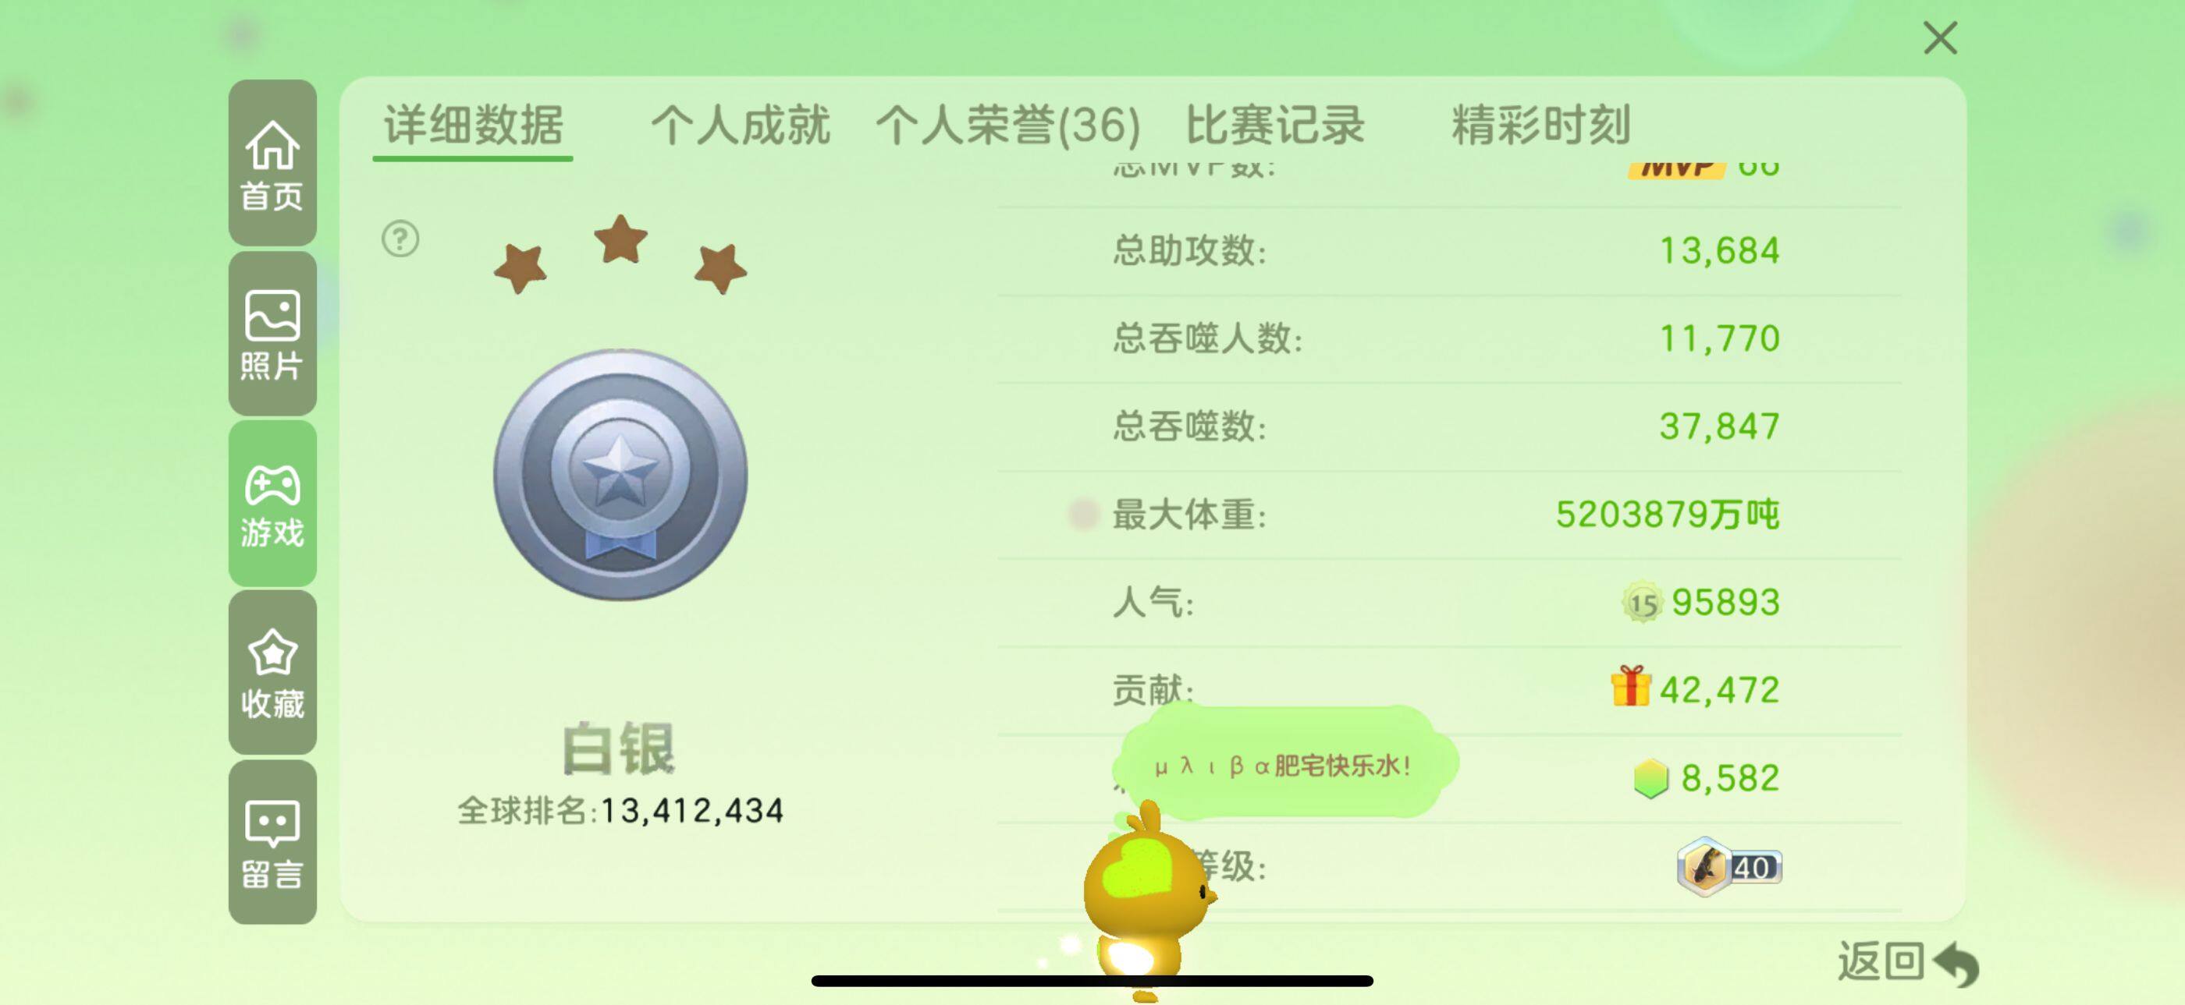Switch to the 个人荣誉(36) tab

click(1007, 126)
